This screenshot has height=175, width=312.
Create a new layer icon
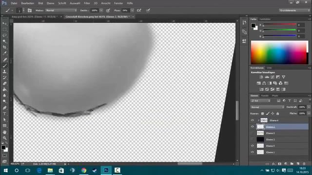[x=298, y=164]
